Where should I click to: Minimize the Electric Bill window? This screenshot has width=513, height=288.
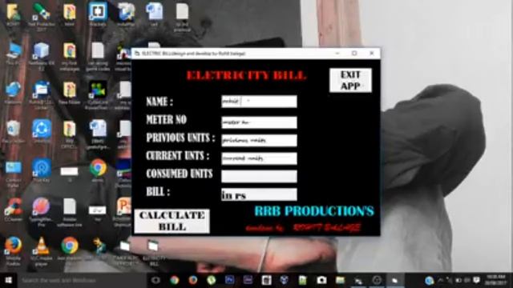pos(337,54)
